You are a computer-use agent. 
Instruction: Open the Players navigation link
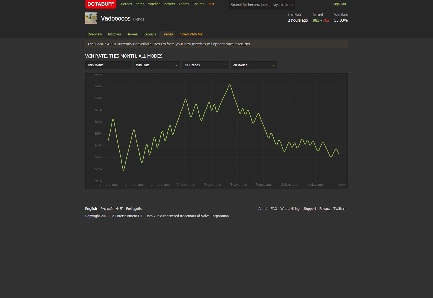click(x=169, y=4)
